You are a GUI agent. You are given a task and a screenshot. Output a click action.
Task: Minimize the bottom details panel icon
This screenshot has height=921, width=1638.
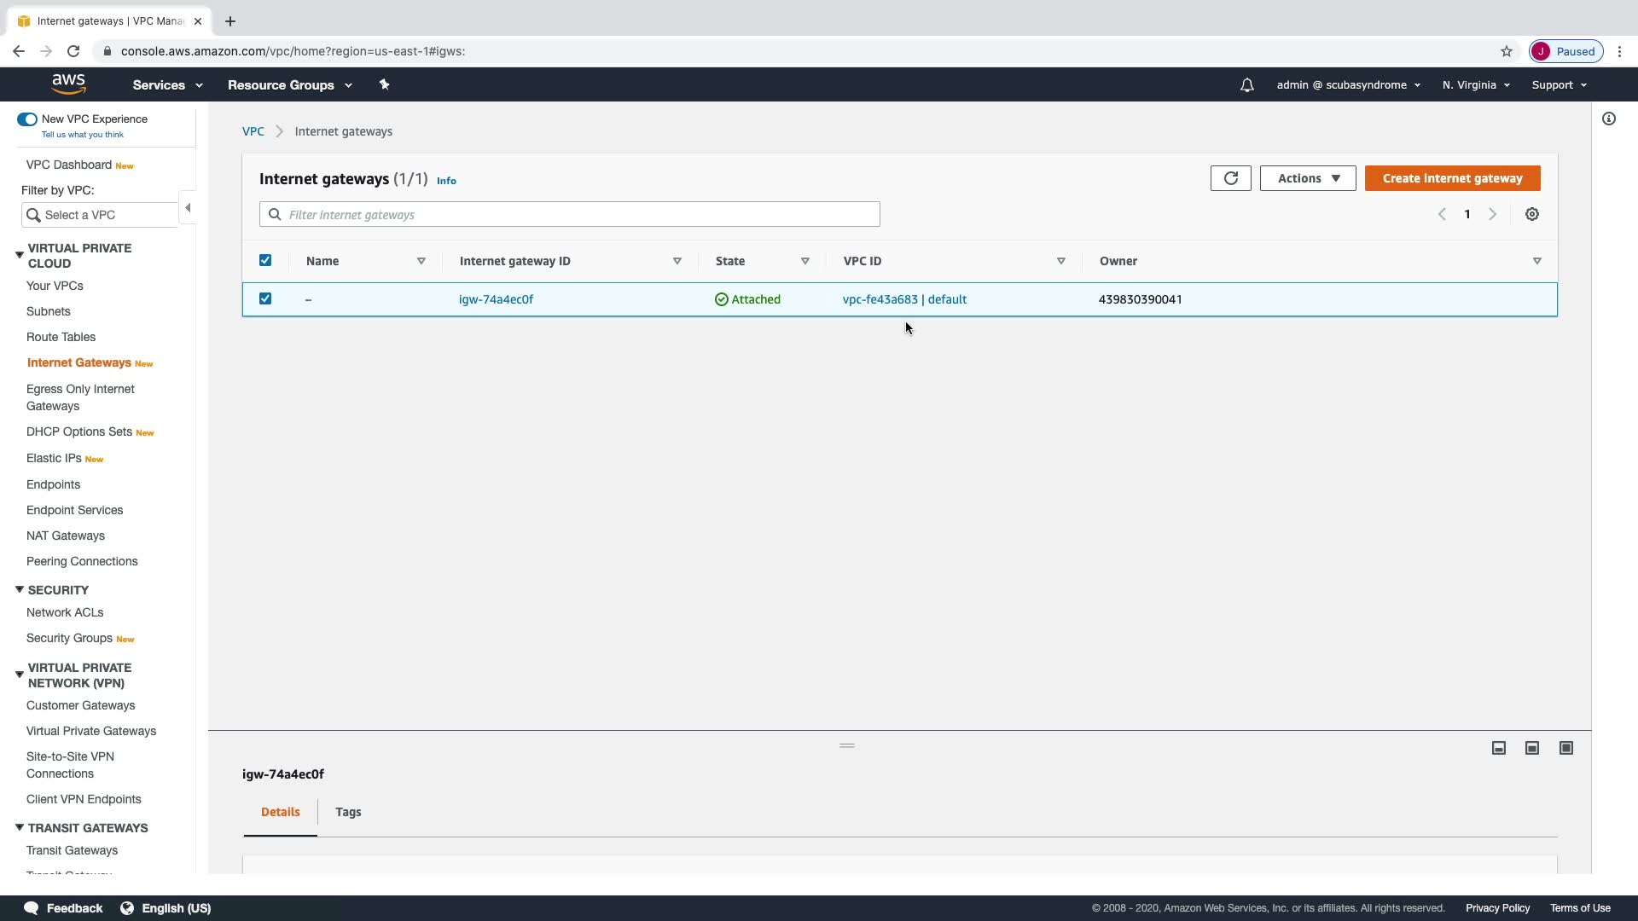1499,748
